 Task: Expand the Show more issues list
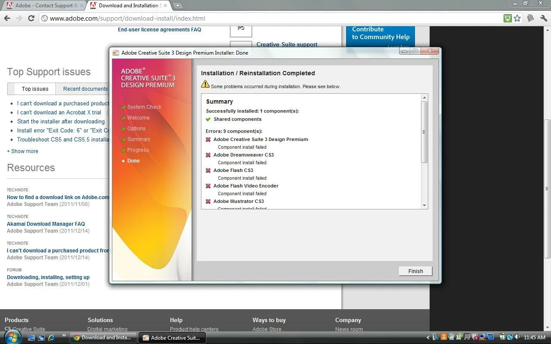(22, 151)
